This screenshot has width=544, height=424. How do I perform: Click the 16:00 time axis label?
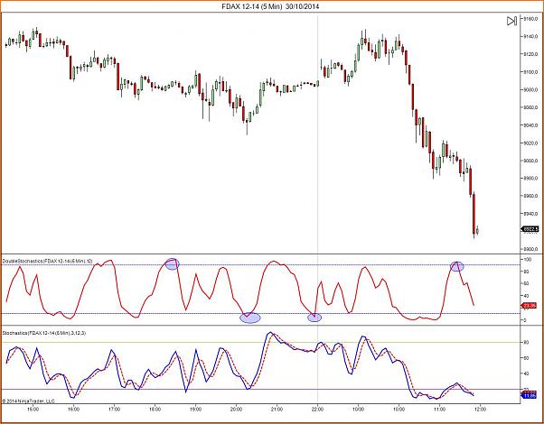point(73,409)
